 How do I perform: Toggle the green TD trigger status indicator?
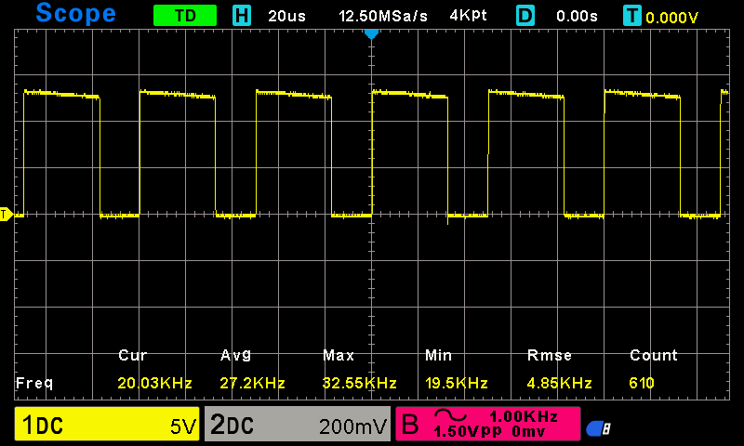185,16
